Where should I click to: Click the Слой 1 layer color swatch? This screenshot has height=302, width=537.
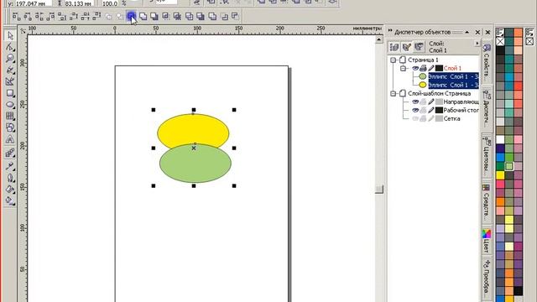[439, 68]
